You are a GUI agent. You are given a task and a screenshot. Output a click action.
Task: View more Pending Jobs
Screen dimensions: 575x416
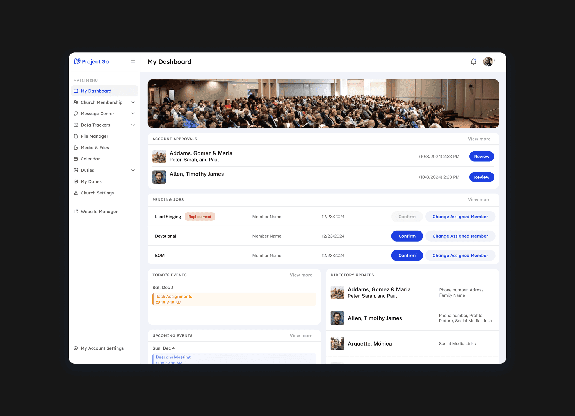click(479, 200)
